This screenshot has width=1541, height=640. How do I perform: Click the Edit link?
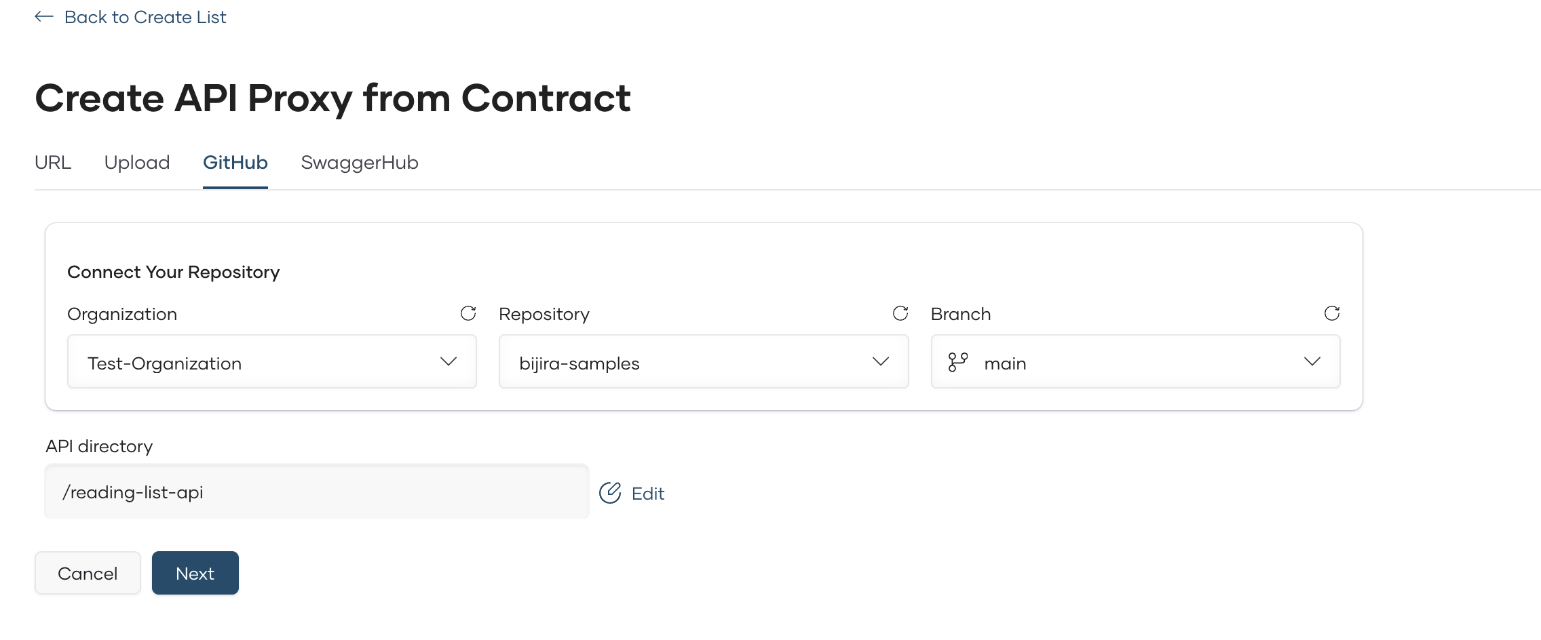click(x=647, y=493)
